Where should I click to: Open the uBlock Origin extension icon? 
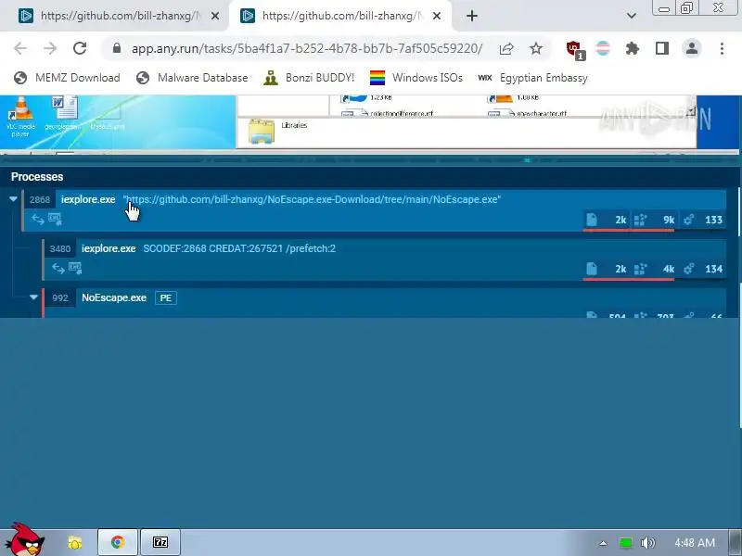(574, 49)
